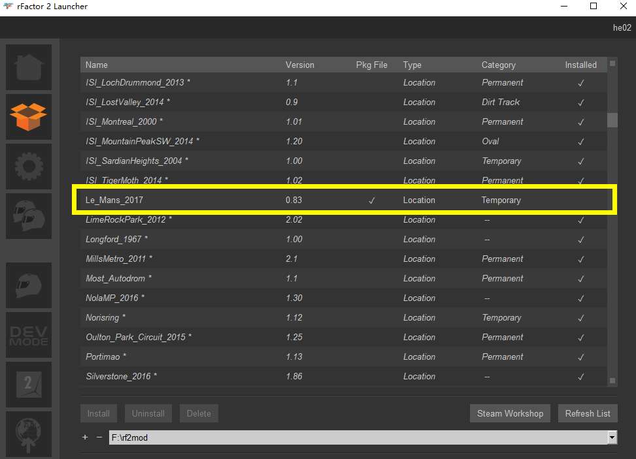Viewport: 636px width, 459px height.
Task: Open the two-helmets multiplayer icon
Action: 29,216
